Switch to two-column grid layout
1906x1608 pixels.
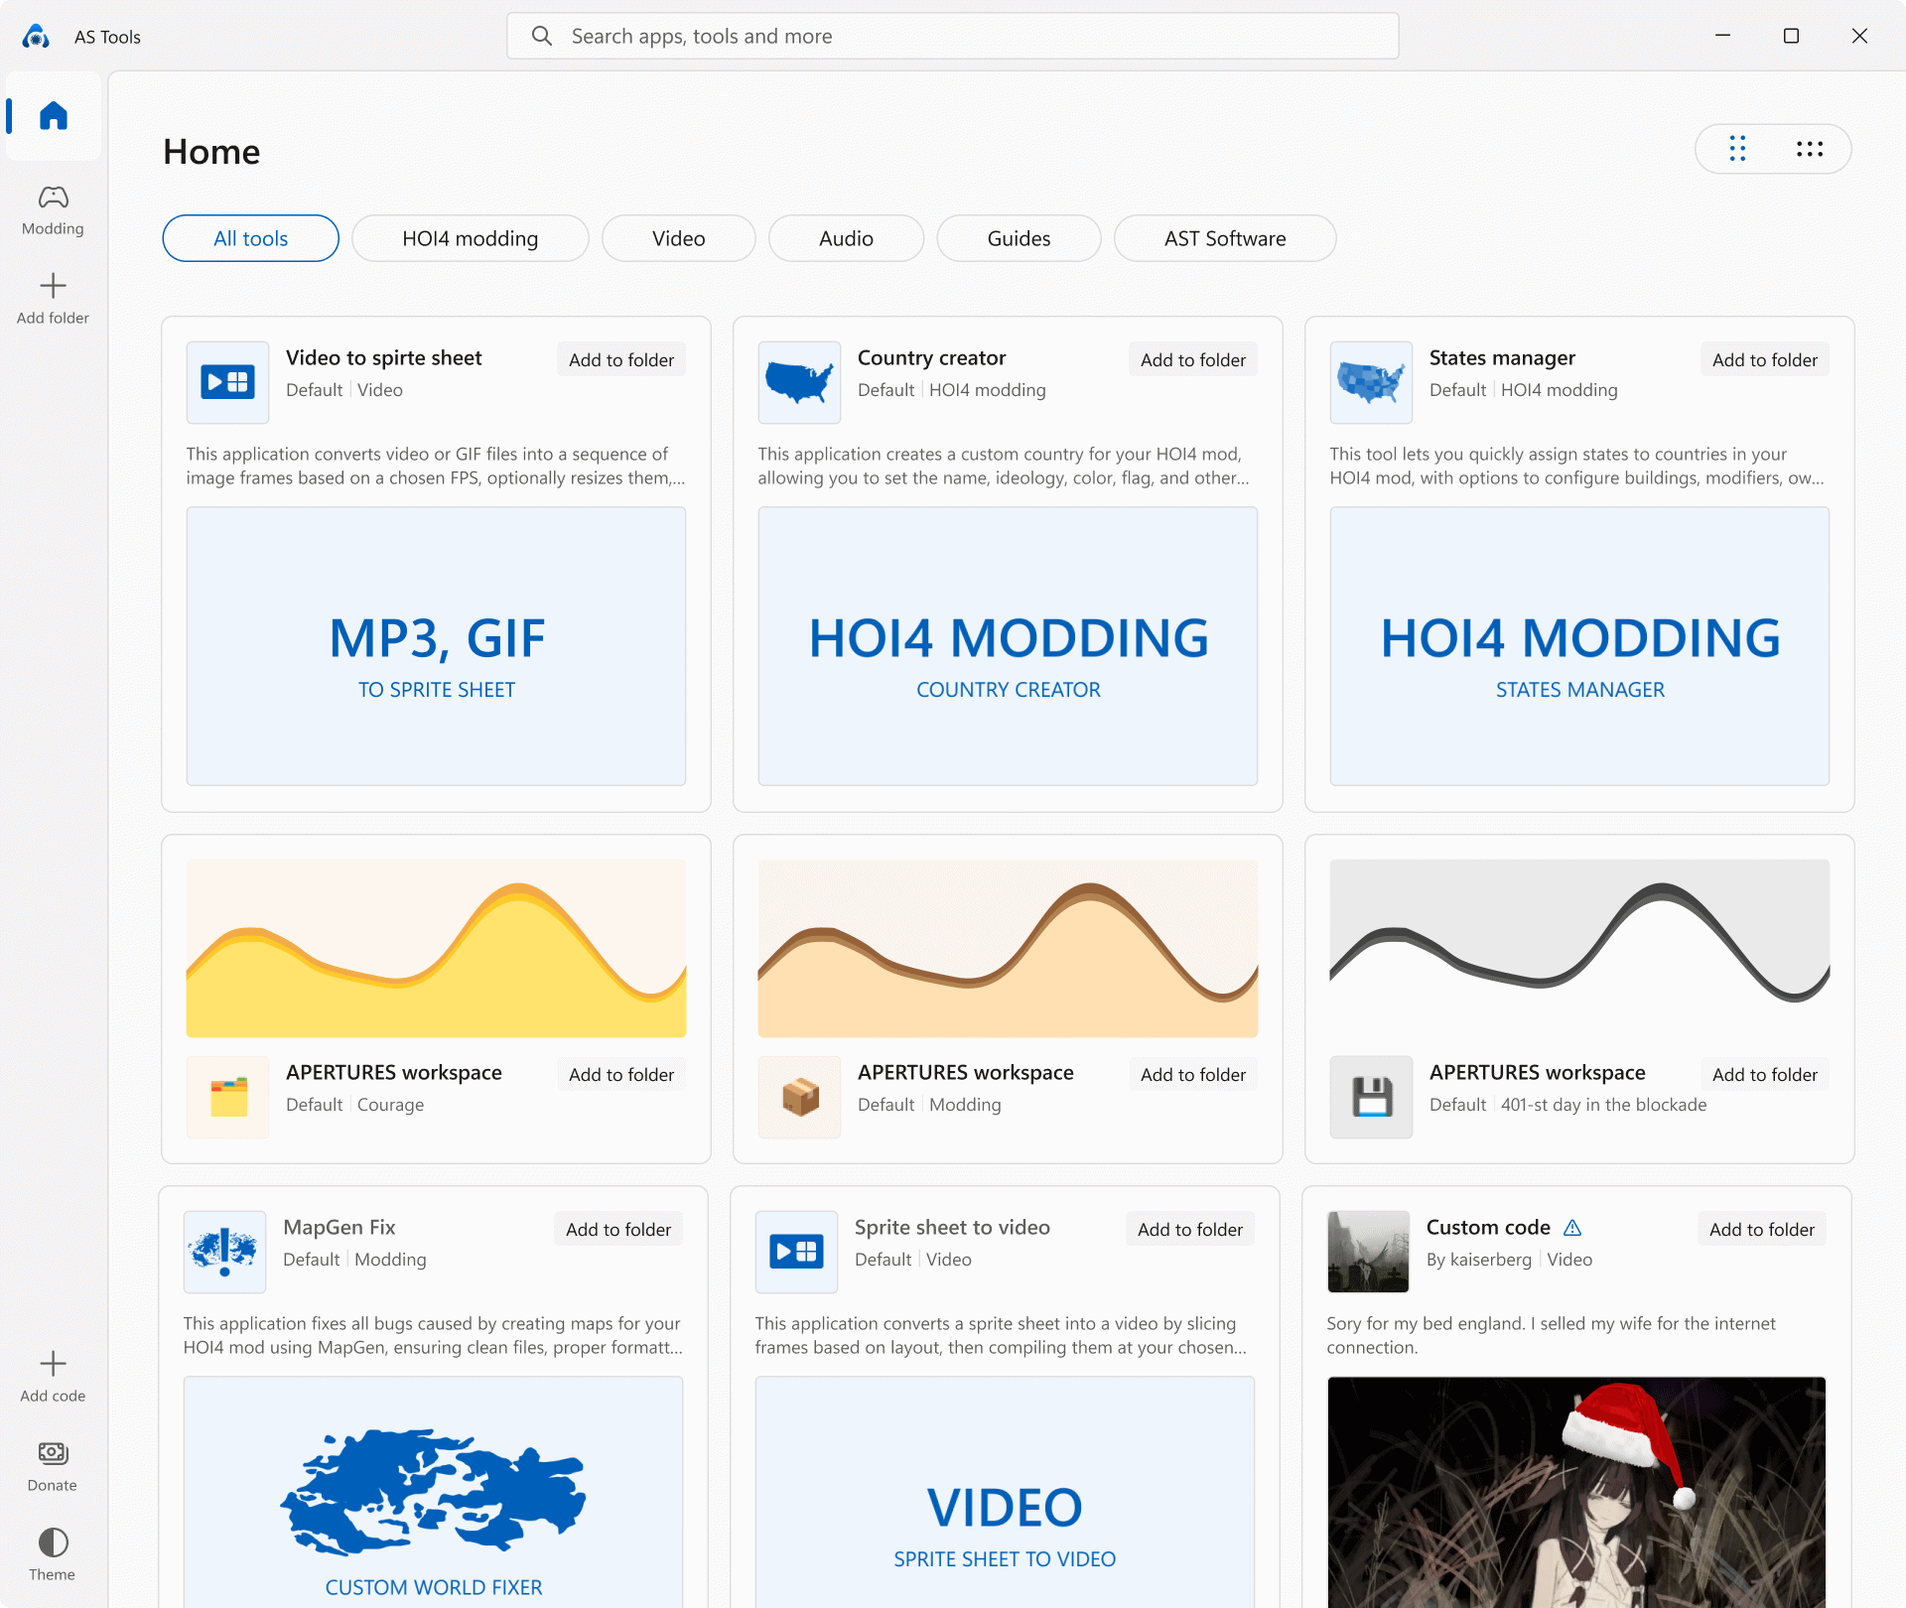click(x=1737, y=149)
